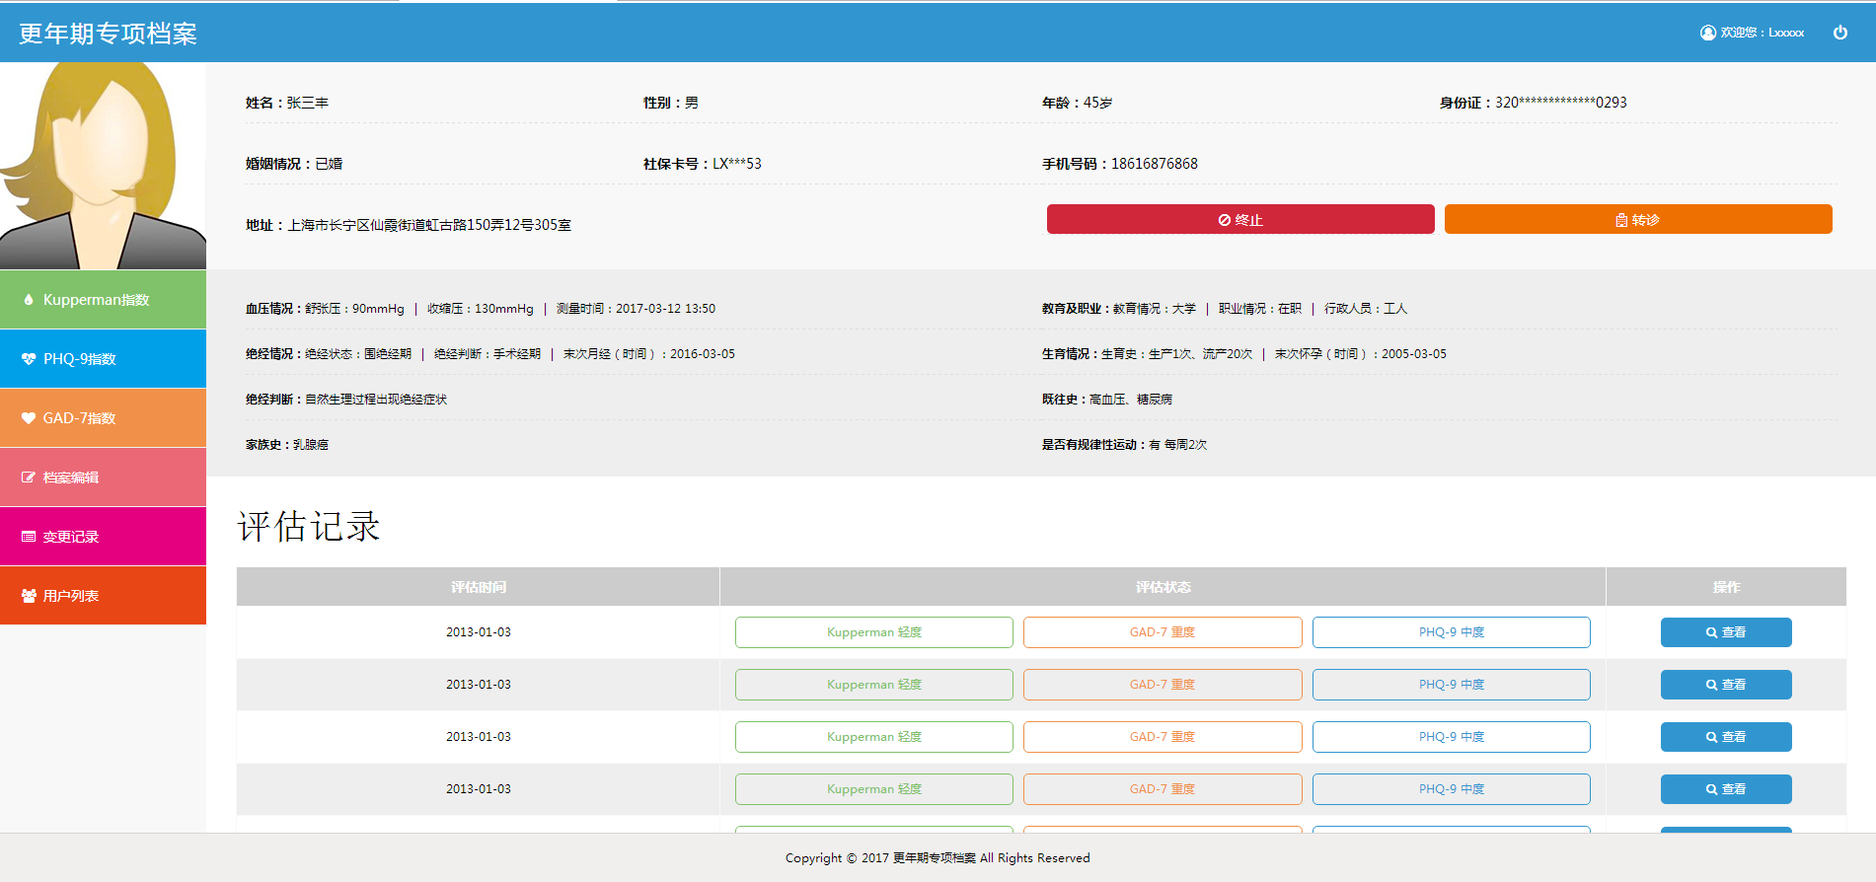Select PHQ-9 中度 tag in third row
The width and height of the screenshot is (1876, 882).
point(1451,737)
